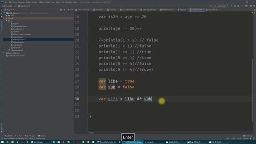The image size is (256, 144).
Task: Open the View menu
Action: (15, 2)
